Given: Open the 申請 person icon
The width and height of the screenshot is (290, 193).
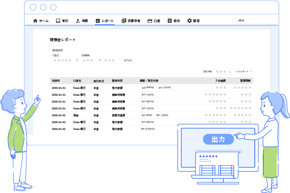Looking at the screenshot, I should pos(78,21).
